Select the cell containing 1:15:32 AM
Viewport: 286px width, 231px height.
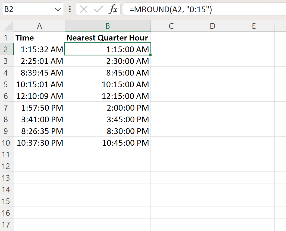click(x=39, y=49)
